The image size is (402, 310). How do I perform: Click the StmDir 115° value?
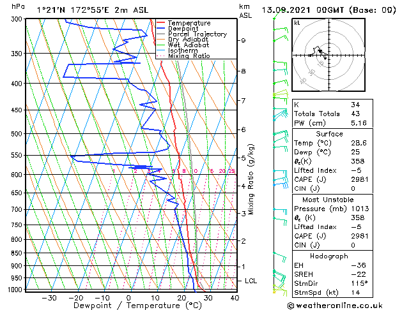tap(359, 283)
